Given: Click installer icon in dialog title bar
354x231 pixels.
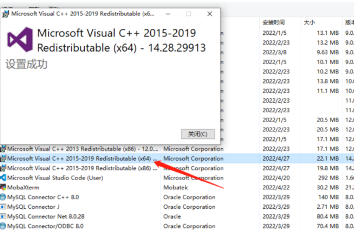Looking at the screenshot, I should tap(6, 14).
